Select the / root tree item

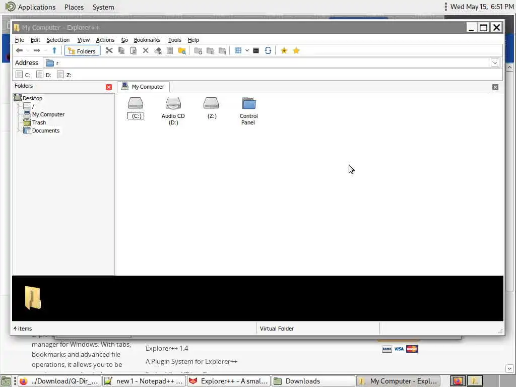(x=33, y=106)
